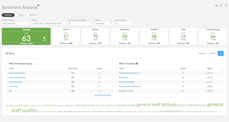This screenshot has height=122, width=229.
Task: Switch to the Topics tab
Action: 21,15
